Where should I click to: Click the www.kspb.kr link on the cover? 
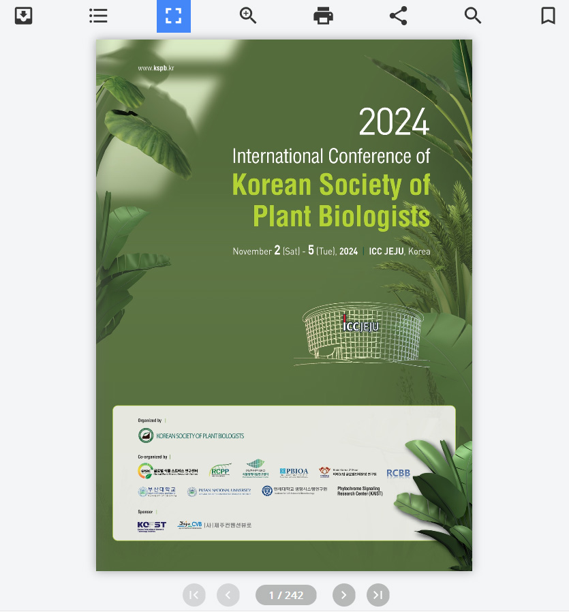[155, 67]
